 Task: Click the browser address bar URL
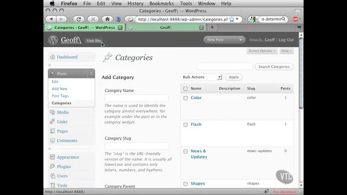[183, 19]
